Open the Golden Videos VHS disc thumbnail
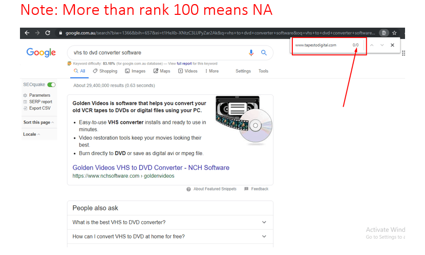425x255 pixels. point(244,119)
